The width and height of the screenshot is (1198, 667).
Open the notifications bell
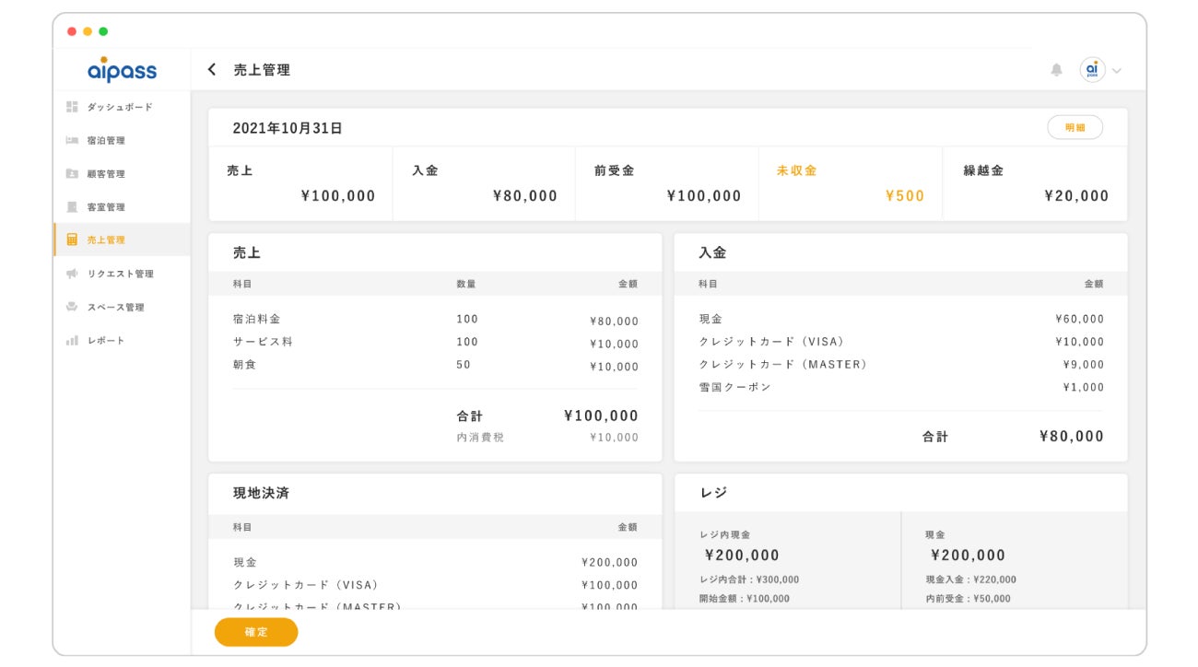[x=1056, y=70]
